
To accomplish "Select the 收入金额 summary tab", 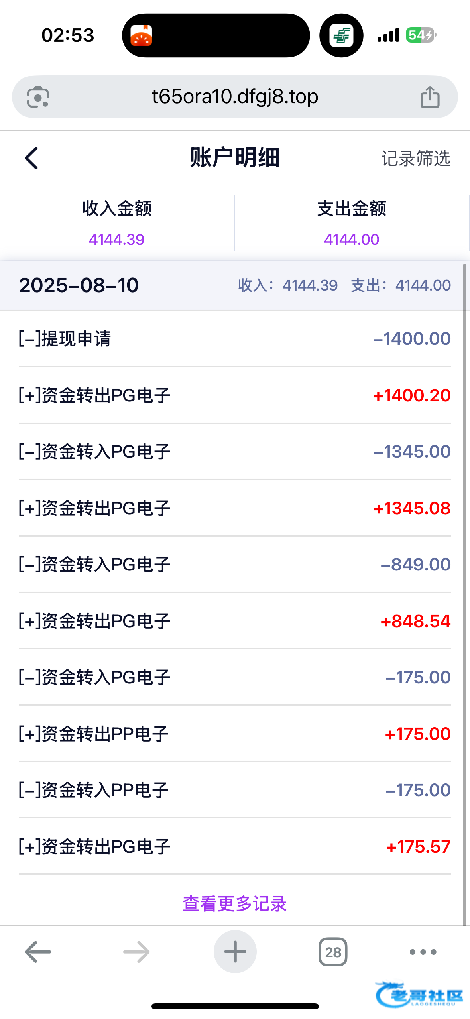I will [117, 222].
